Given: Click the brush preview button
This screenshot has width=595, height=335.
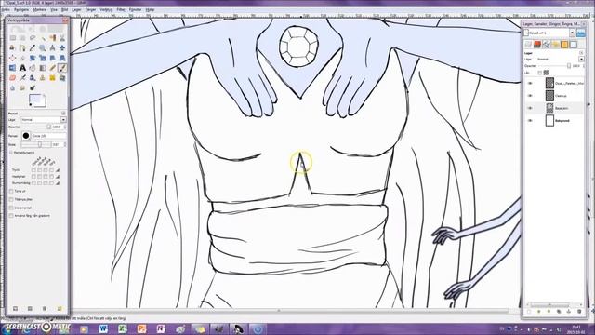Looking at the screenshot, I should pos(26,136).
